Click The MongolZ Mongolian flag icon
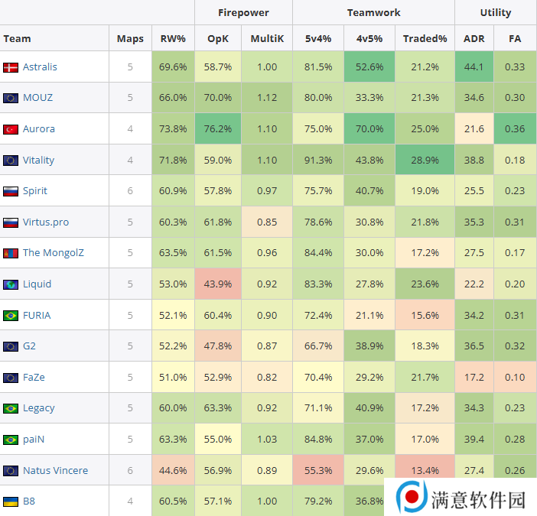 pos(11,254)
